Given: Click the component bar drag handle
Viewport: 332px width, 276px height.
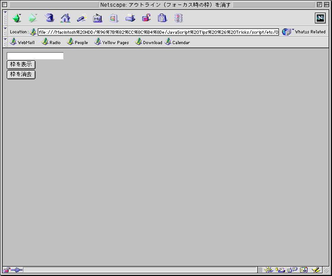Looking at the screenshot, I should tap(260, 270).
